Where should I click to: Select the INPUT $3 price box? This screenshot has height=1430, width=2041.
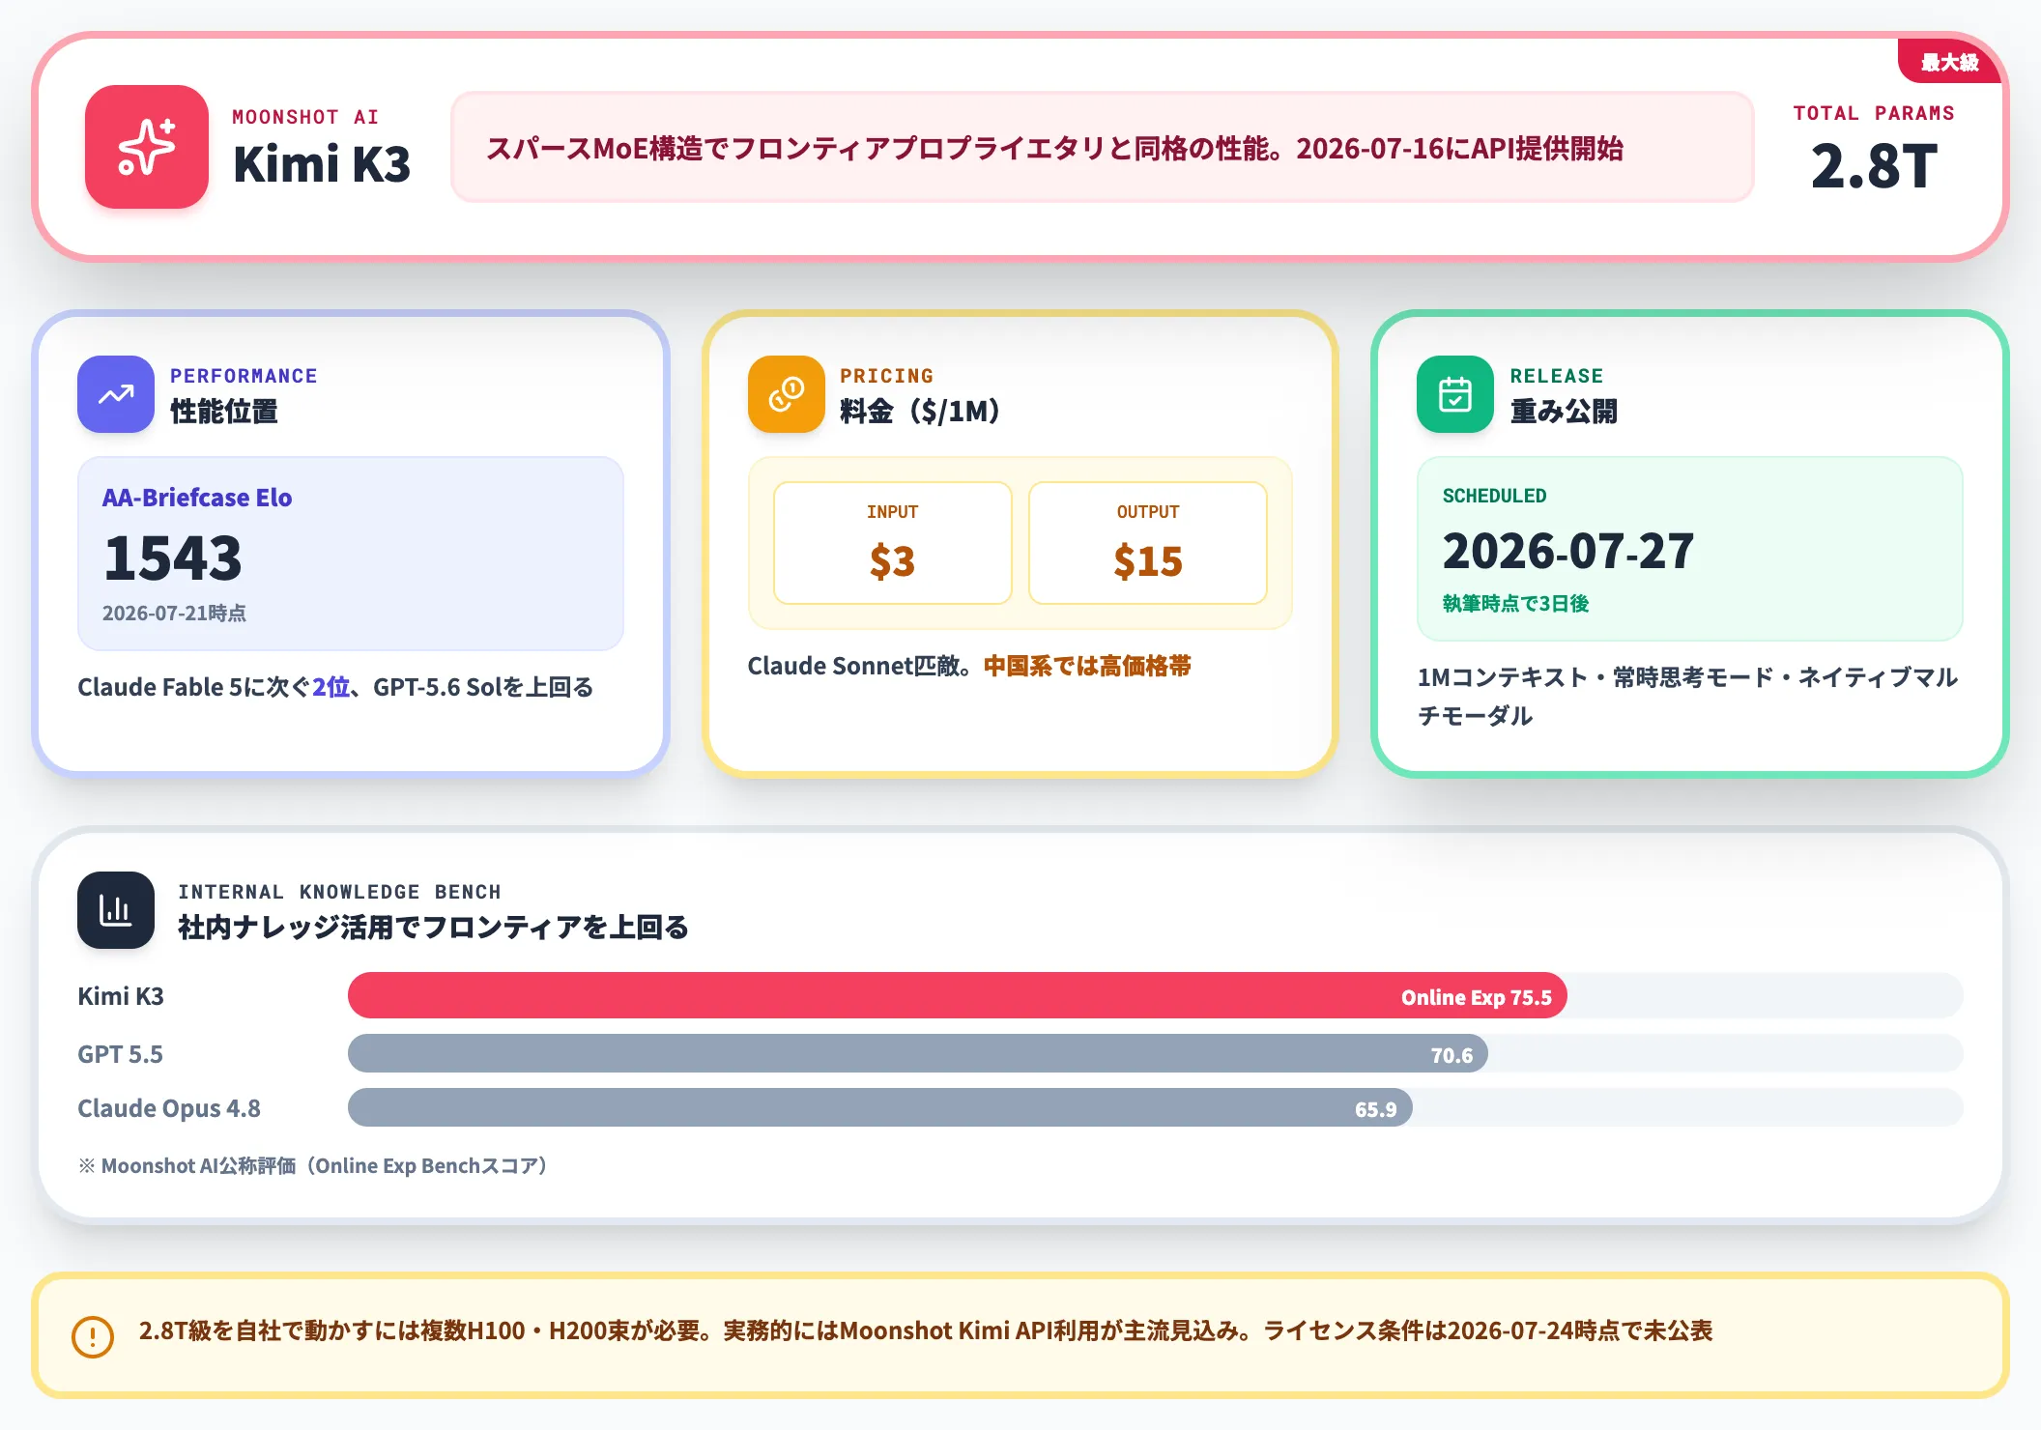(892, 543)
